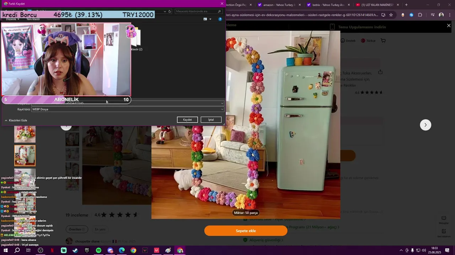
Task: Open Chrome three-dot menu
Action: pyautogui.click(x=449, y=15)
